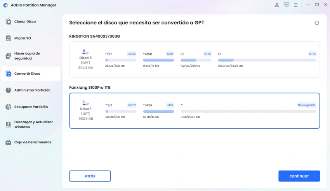Image resolution: width=330 pixels, height=191 pixels.
Task: Click Disco 1 MSR partition usage bar
Action: (158, 111)
